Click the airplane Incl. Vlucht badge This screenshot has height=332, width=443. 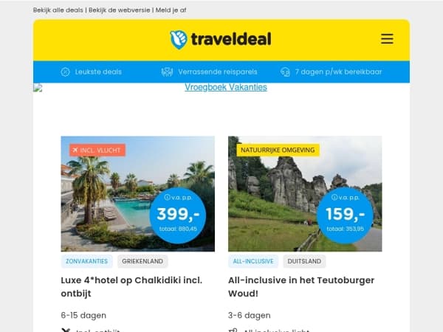[97, 151]
